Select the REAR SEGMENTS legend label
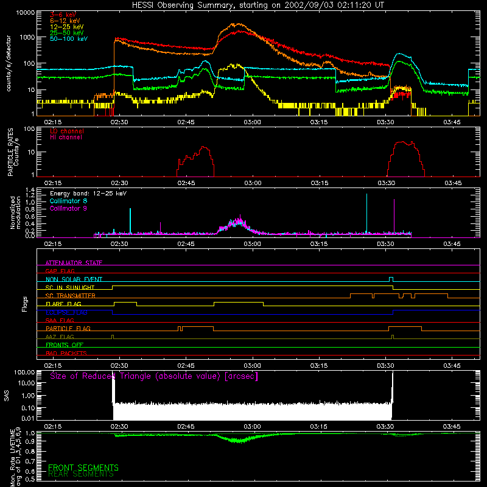 click(81, 474)
